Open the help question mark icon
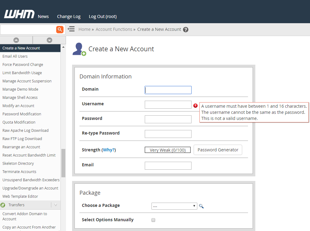310x231 pixels. pos(186,30)
